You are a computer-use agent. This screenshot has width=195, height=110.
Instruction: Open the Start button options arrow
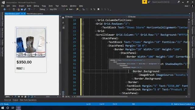(x=74, y=9)
